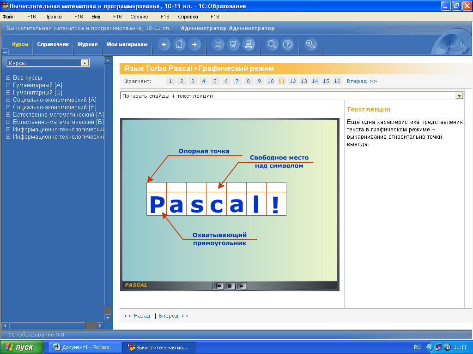The width and height of the screenshot is (473, 354).
Task: Expand 'Социально-экономический [А]' node
Action: point(8,100)
